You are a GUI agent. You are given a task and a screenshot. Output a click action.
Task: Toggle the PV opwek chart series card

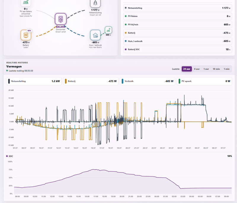(x=204, y=81)
